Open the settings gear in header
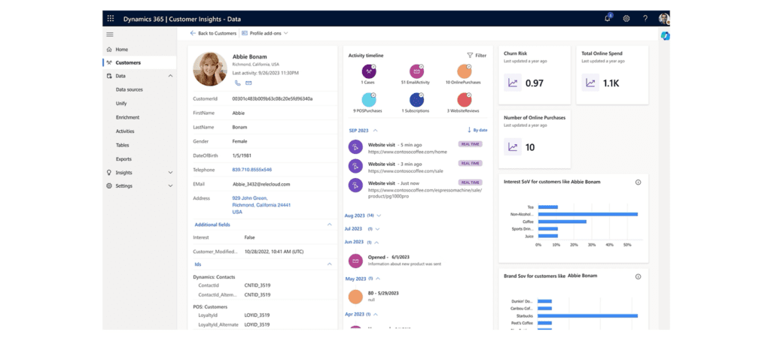The width and height of the screenshot is (771, 341). pos(626,19)
